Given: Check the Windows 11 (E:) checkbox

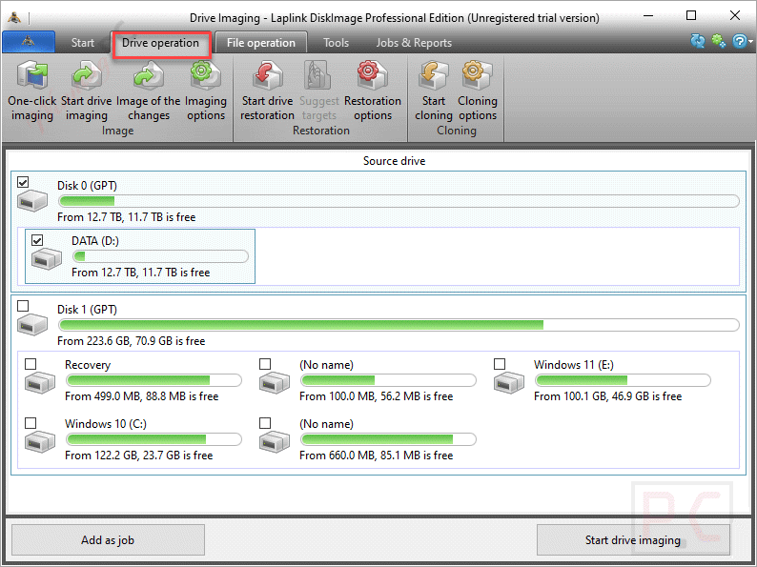Looking at the screenshot, I should point(500,364).
